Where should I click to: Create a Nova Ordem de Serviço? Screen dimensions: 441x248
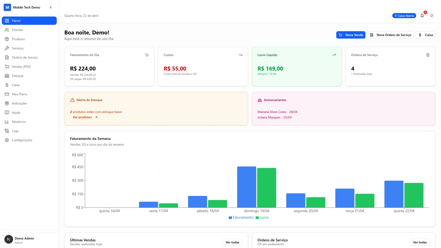pyautogui.click(x=391, y=35)
